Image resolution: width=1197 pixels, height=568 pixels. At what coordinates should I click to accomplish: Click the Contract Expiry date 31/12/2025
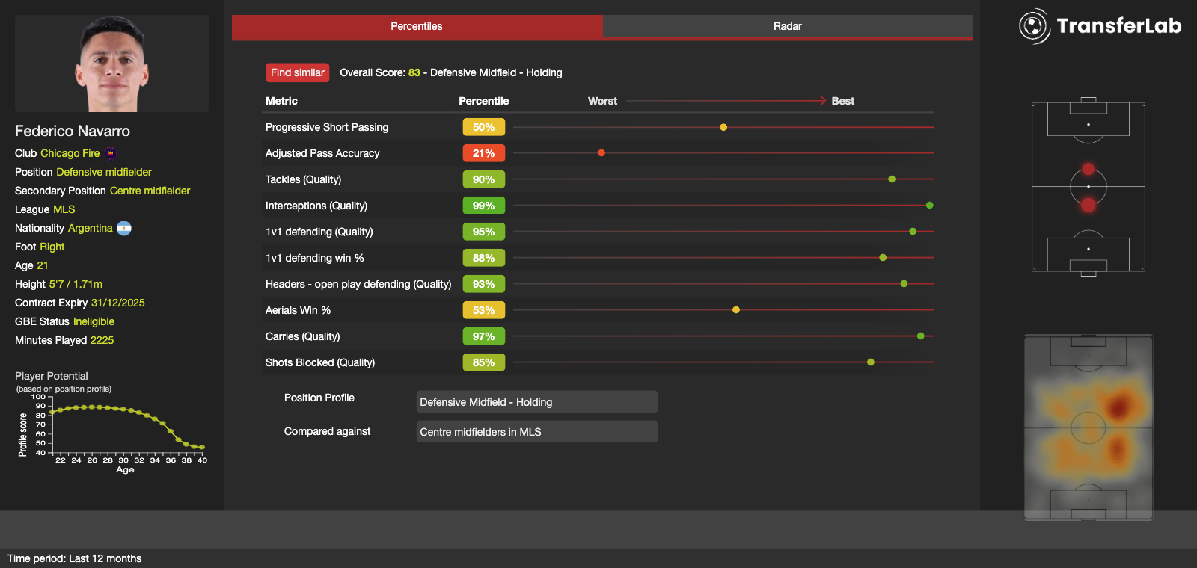tap(118, 303)
